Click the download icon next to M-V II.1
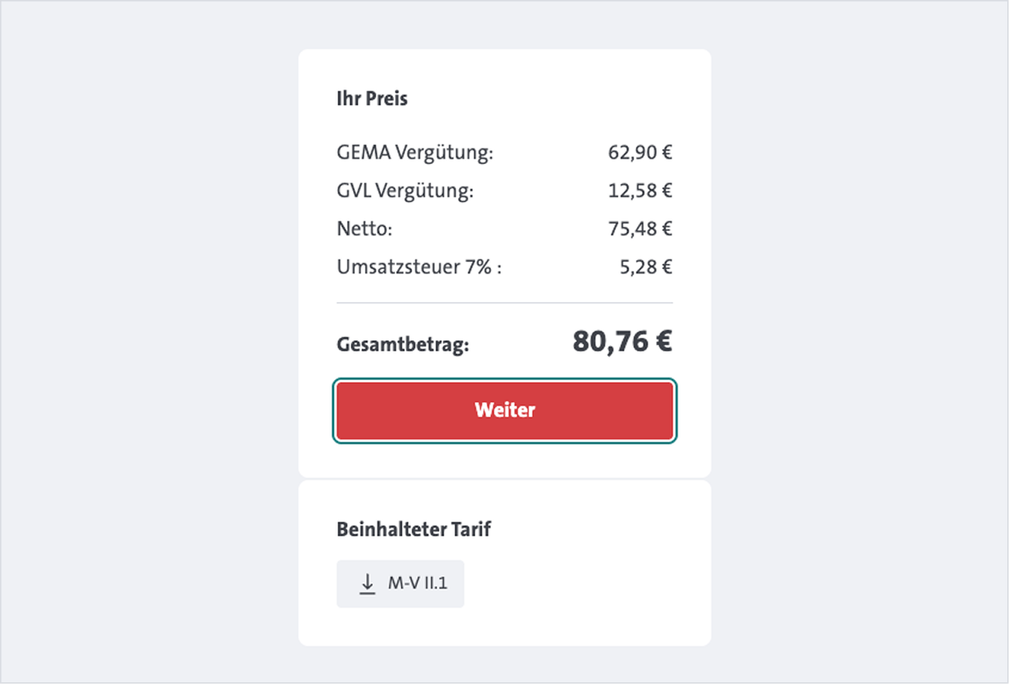 367,583
